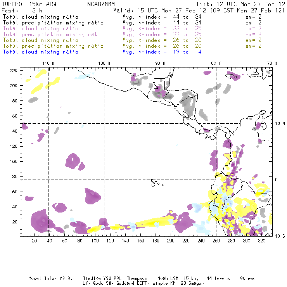Click the 'Fcst: 3 h' forecast label
This screenshot has height=287, width=287.
tap(22, 10)
